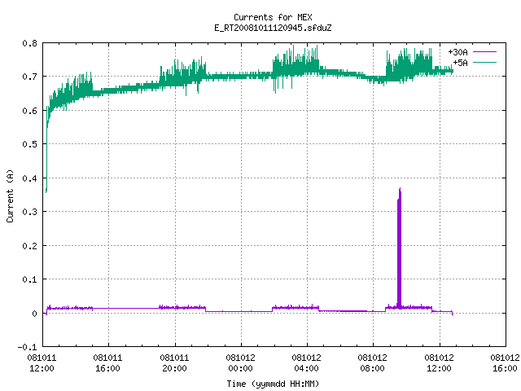Click the 0 y-axis tick label

click(x=34, y=314)
